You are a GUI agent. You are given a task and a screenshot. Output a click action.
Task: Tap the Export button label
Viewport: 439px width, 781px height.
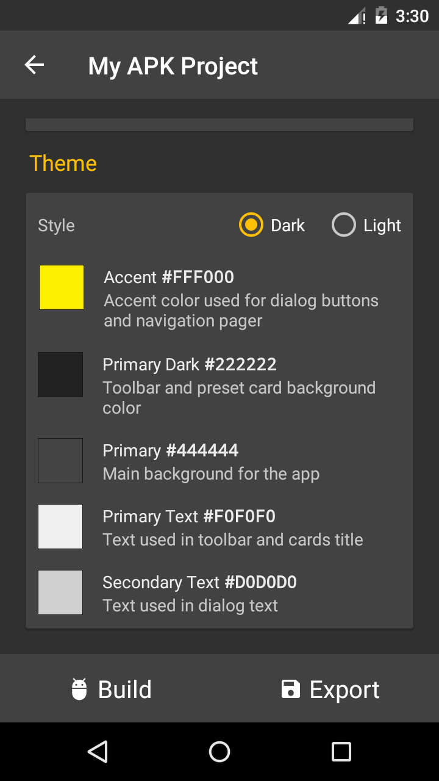pos(344,689)
